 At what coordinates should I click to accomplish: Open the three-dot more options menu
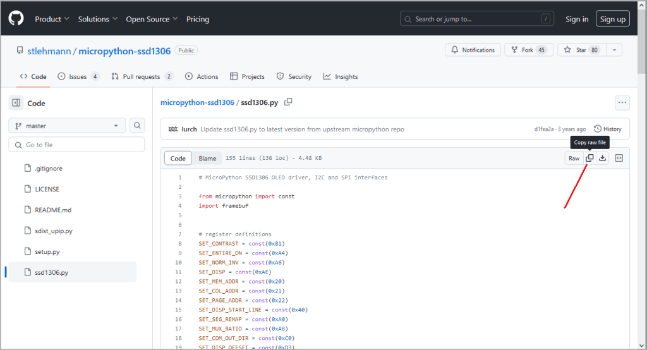pos(622,102)
